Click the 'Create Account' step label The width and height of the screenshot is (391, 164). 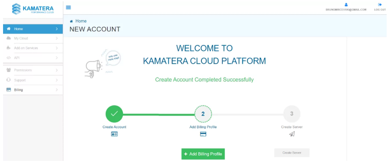(x=114, y=127)
